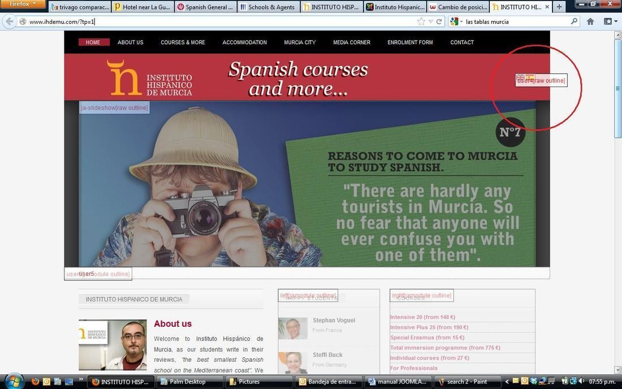
Task: Click the tourist slideshow banner image
Action: point(307,184)
